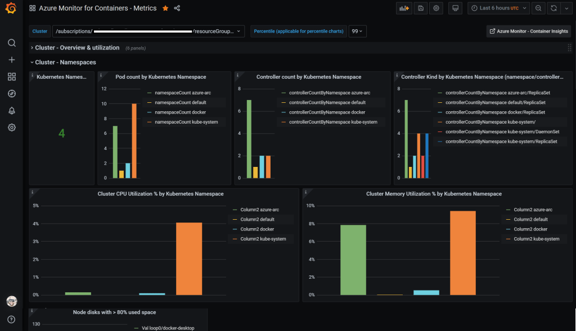Screen dimensions: 576x331
Task: Click the Grafana logo home icon
Action: pos(11,8)
